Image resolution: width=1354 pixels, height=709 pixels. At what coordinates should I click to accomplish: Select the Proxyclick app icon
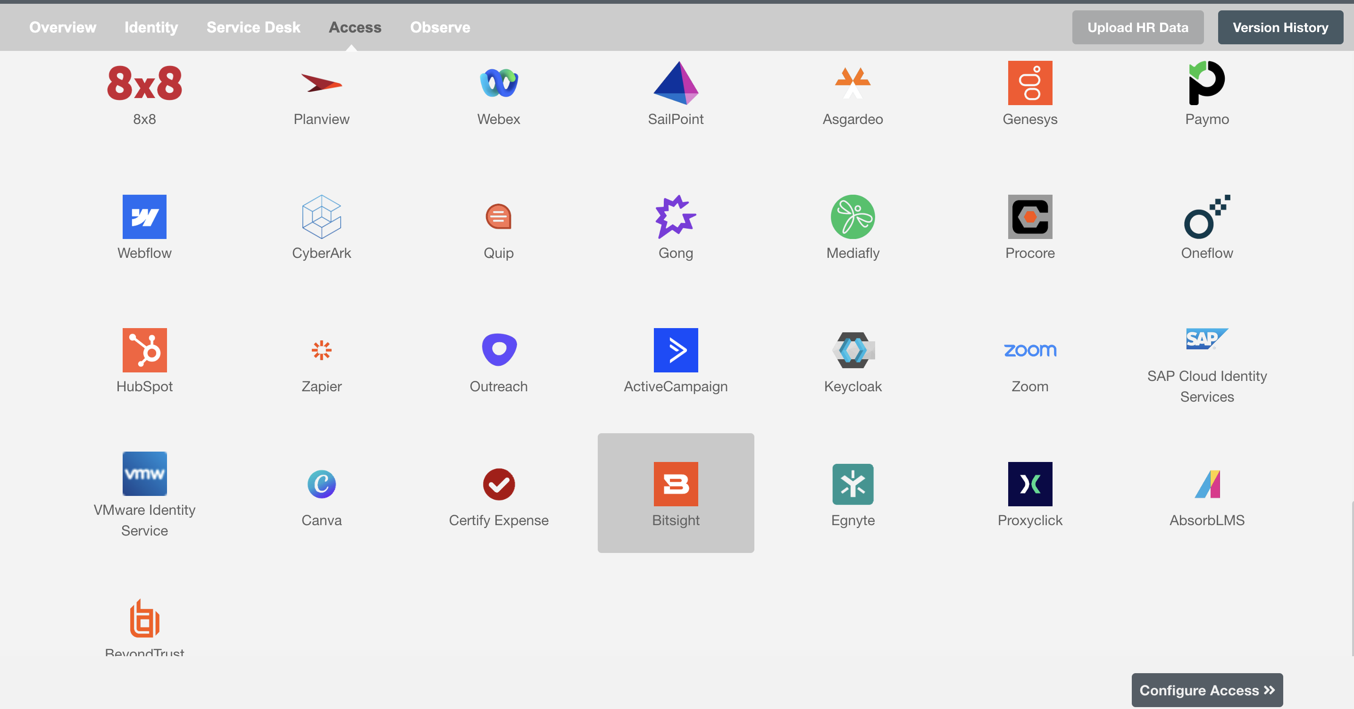click(x=1030, y=484)
